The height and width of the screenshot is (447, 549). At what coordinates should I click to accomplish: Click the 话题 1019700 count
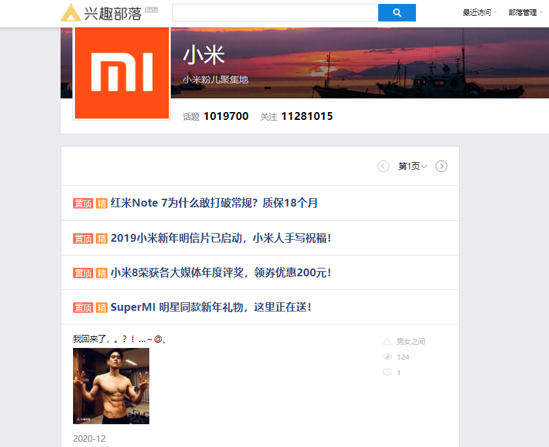pos(216,116)
